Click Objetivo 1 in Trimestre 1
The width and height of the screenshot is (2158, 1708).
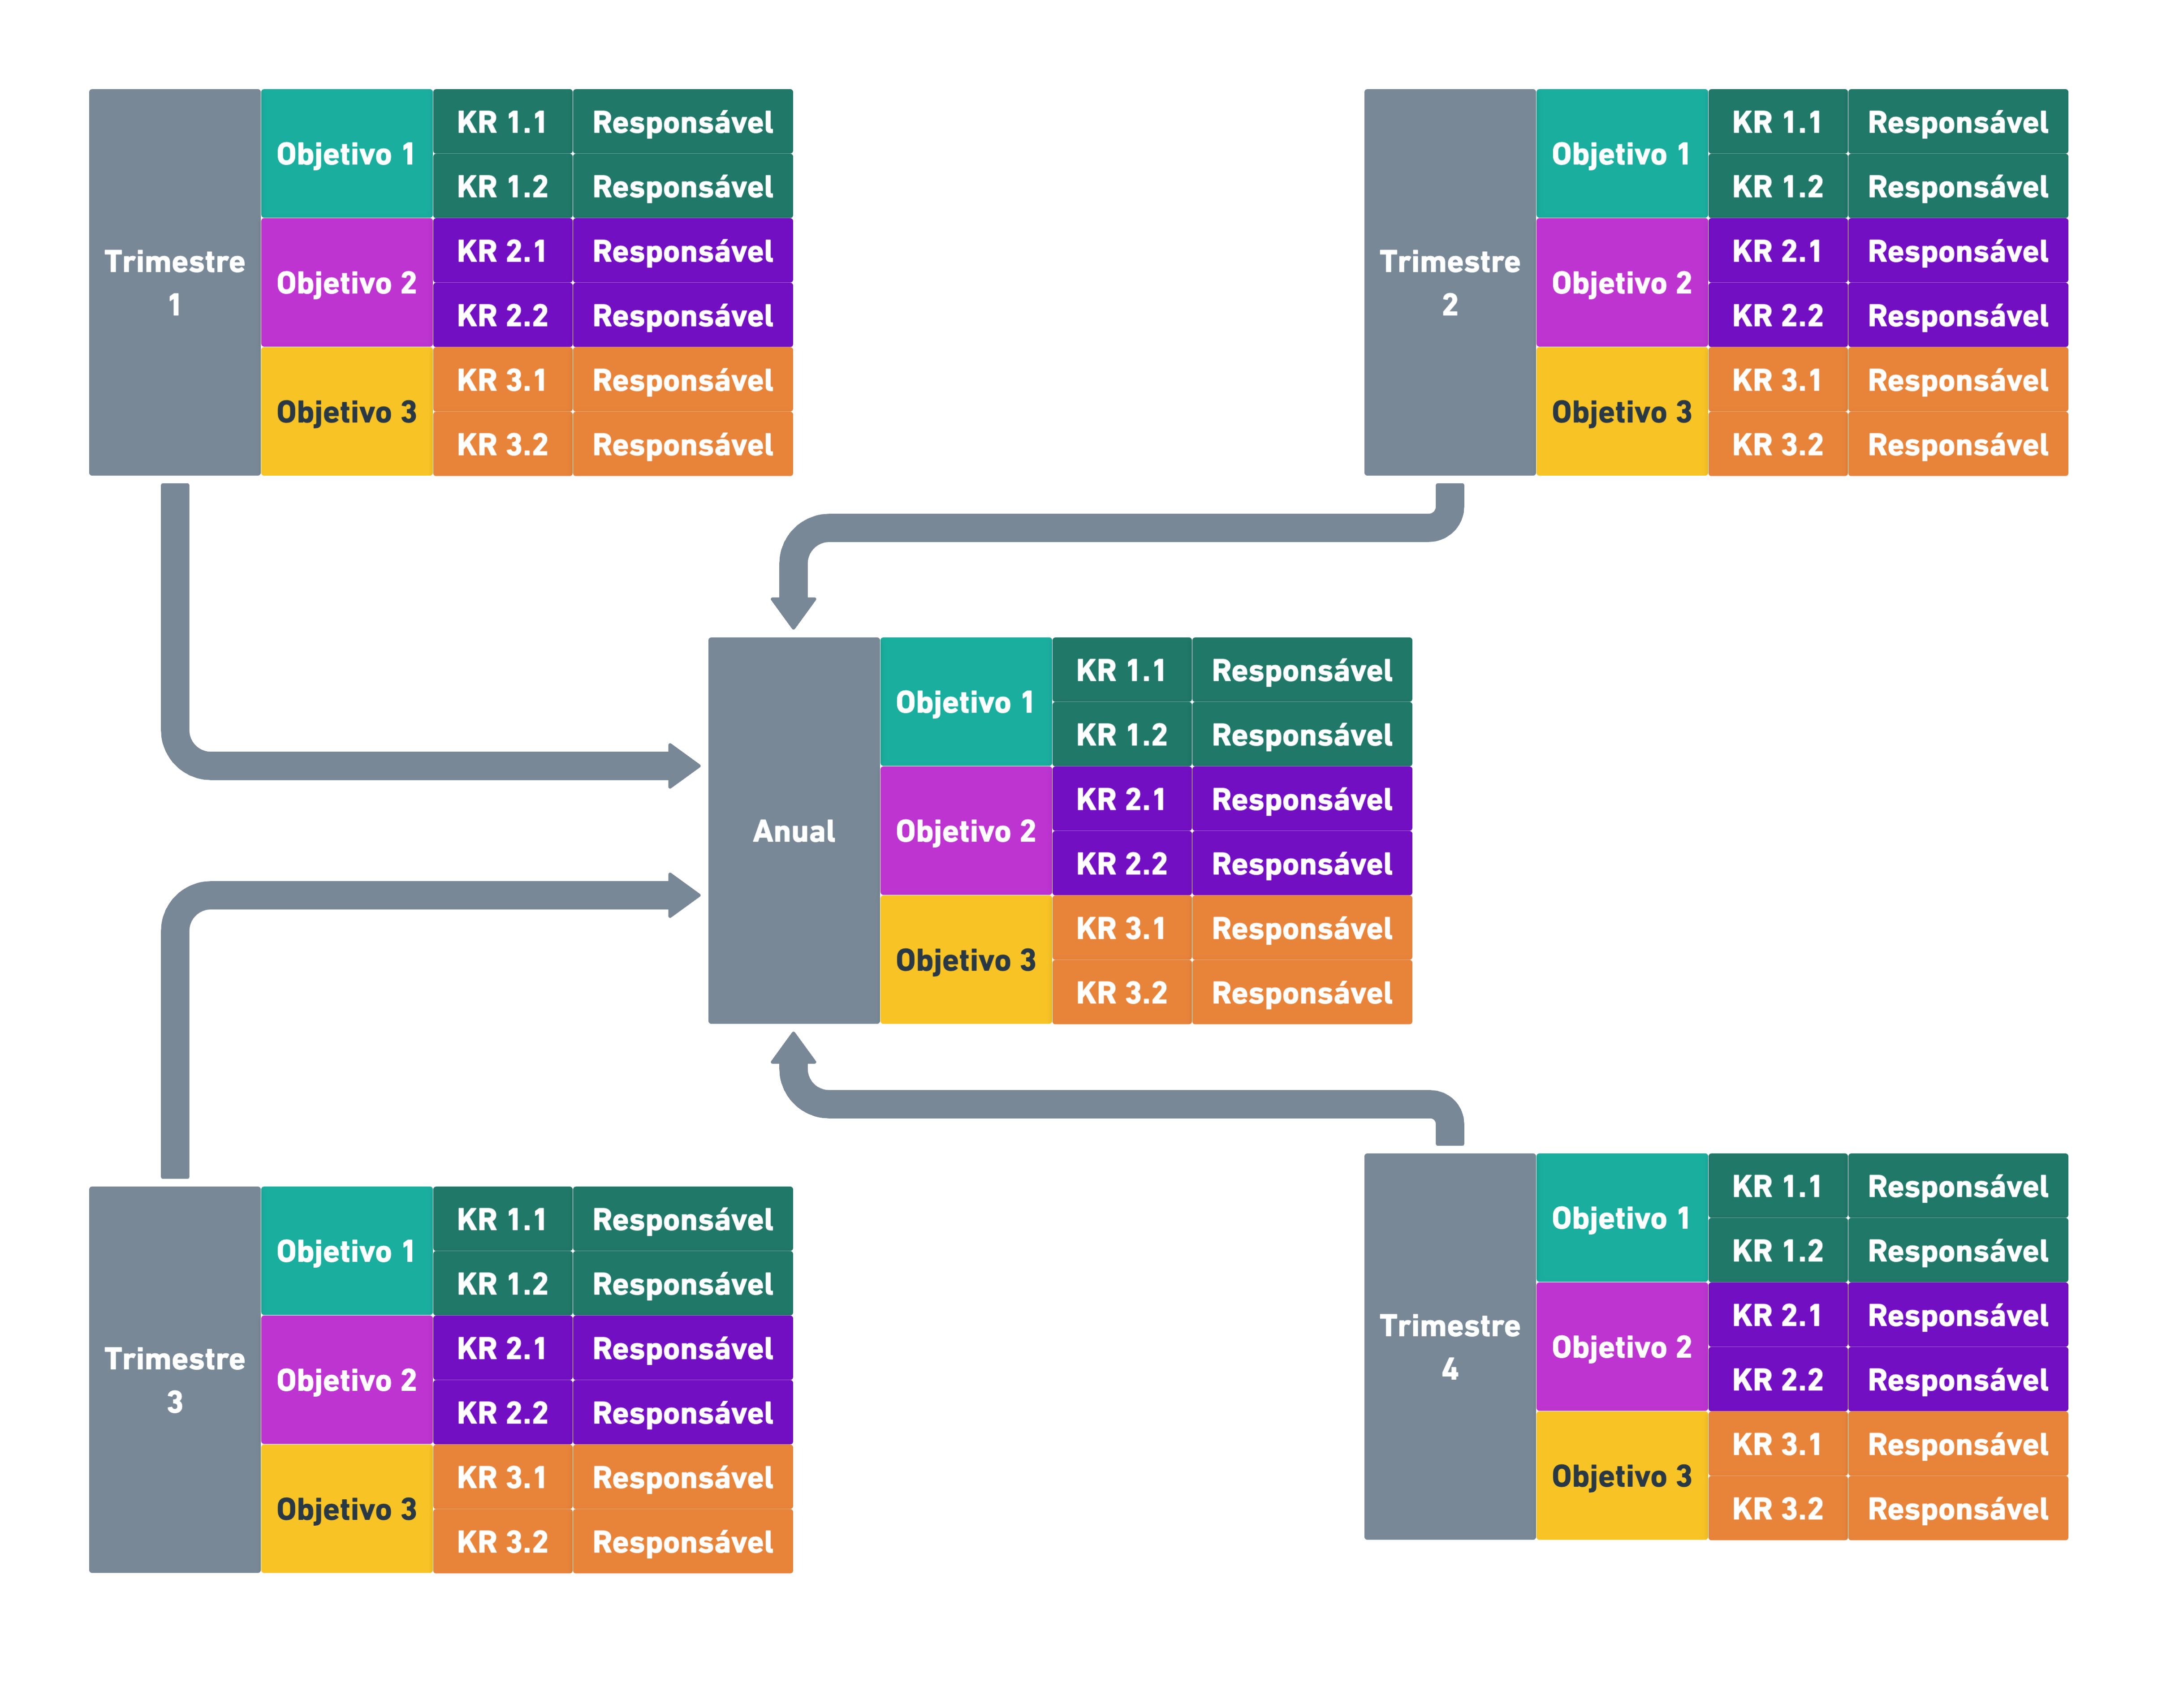(347, 153)
